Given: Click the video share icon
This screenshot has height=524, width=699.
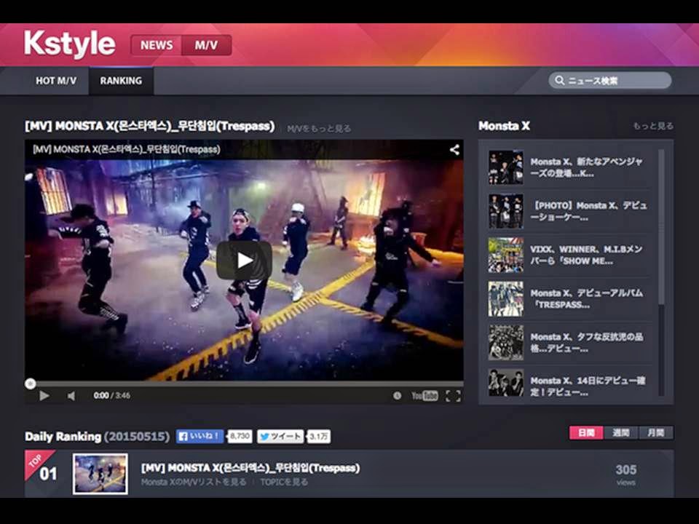Looking at the screenshot, I should [454, 150].
